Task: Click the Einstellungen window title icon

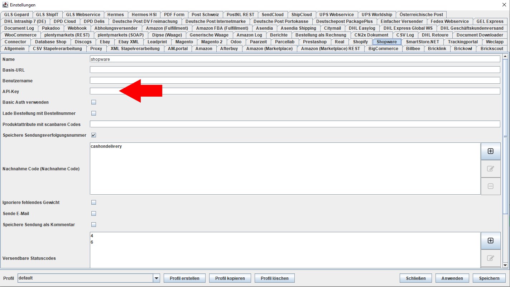Action: (5, 5)
